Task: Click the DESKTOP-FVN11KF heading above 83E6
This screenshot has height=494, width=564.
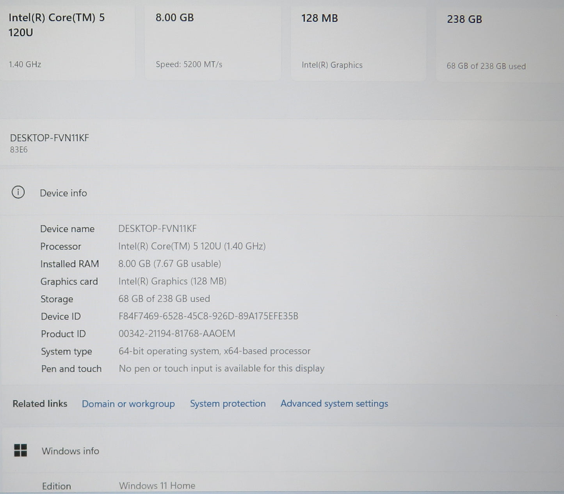Action: 50,138
